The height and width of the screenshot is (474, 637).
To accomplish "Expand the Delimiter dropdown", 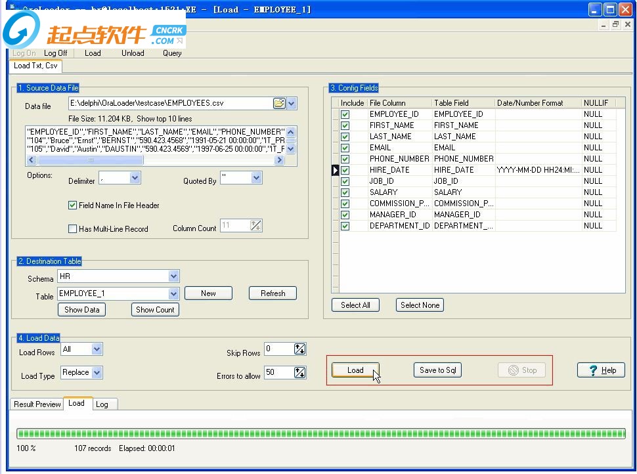I will (x=135, y=178).
